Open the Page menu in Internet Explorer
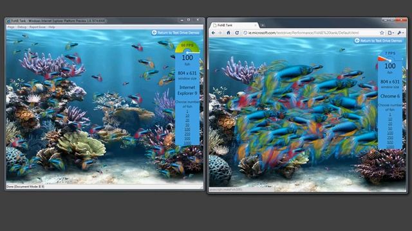 (x=11, y=27)
